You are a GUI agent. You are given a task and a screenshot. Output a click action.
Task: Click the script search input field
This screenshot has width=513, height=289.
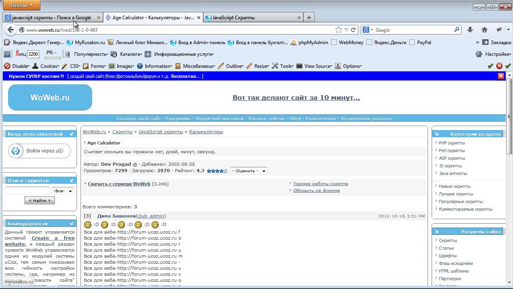click(x=27, y=191)
